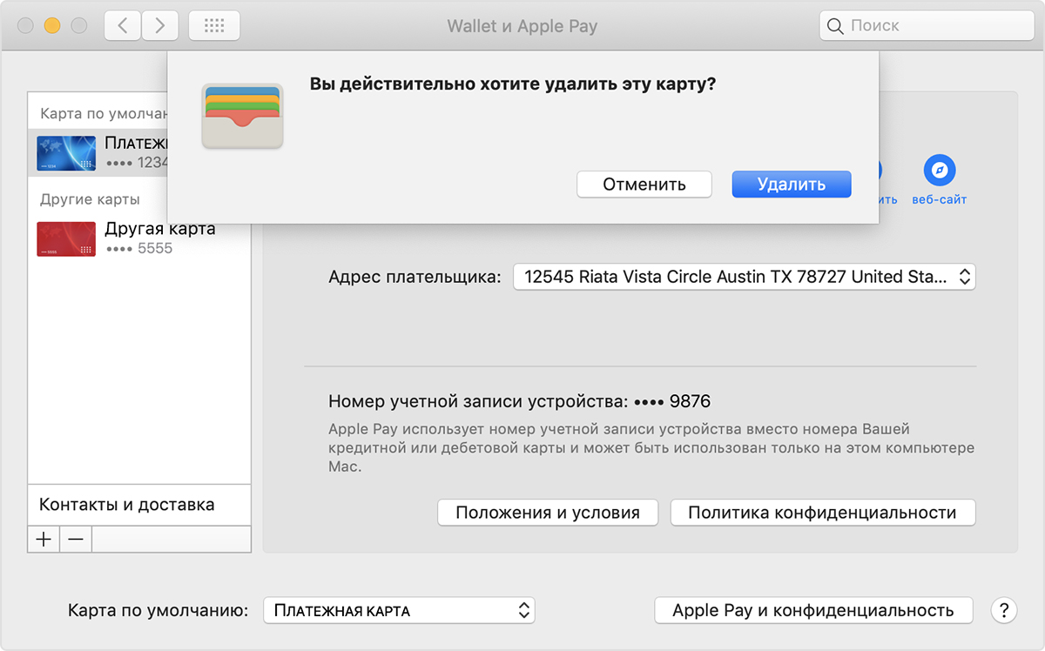1045x651 pixels.
Task: Click the forward navigation arrow
Action: (158, 26)
